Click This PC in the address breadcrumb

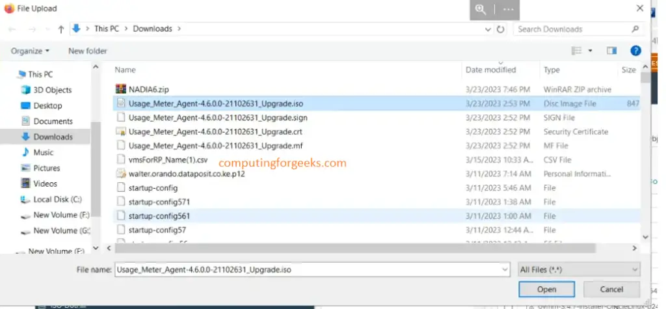tap(107, 29)
